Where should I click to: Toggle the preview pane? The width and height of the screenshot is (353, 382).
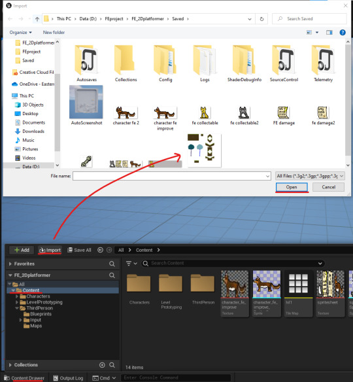click(x=329, y=33)
